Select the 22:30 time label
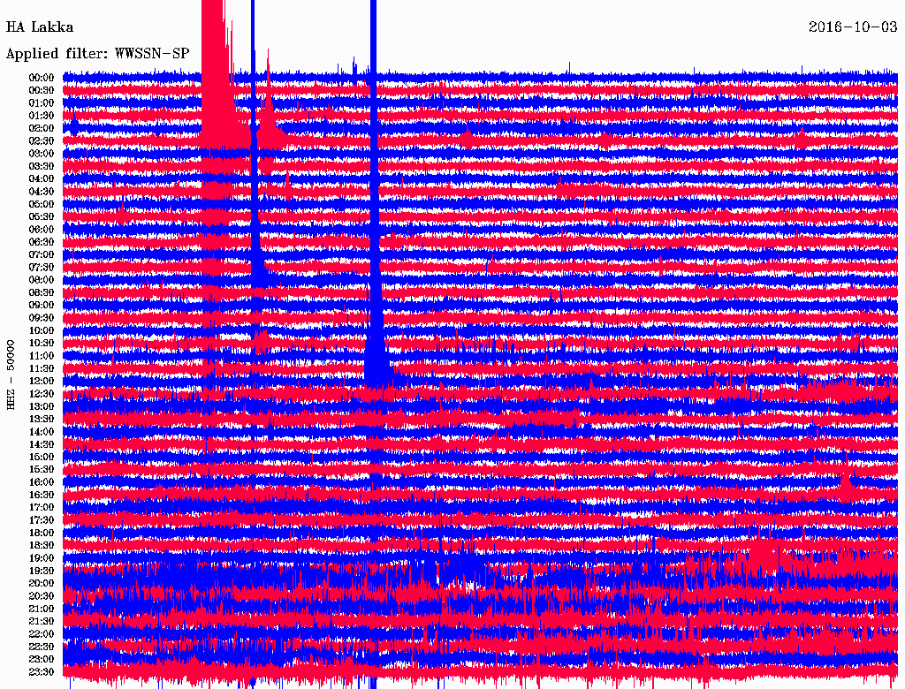Screen dimensions: 905x689 pyautogui.click(x=42, y=647)
